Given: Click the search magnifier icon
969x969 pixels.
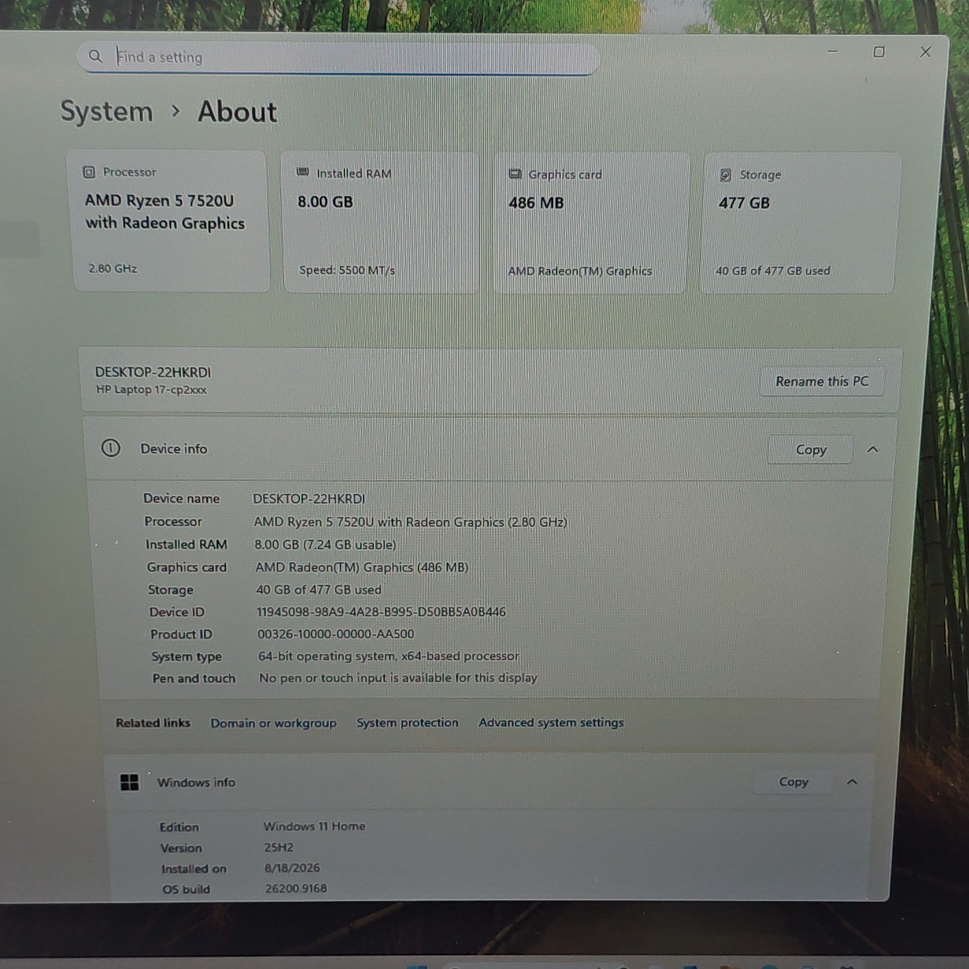Looking at the screenshot, I should [x=95, y=56].
